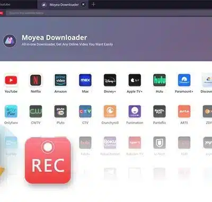This screenshot has width=212, height=202.
Task: Select the Tubi icon in third row
Action: (85, 143)
